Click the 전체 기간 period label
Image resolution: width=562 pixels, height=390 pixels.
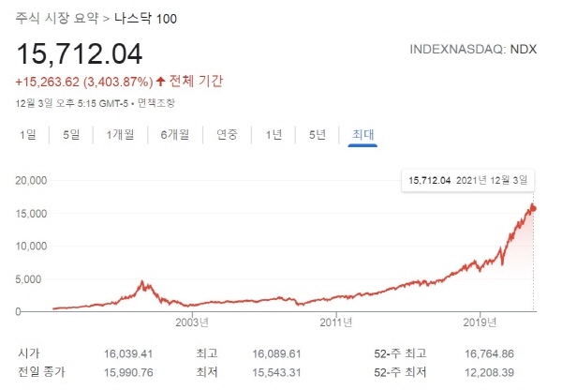[196, 81]
